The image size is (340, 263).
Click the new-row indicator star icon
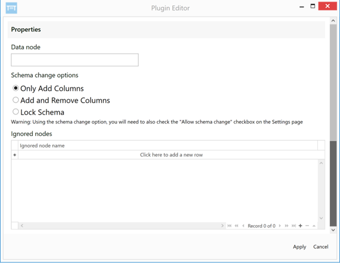coord(15,155)
